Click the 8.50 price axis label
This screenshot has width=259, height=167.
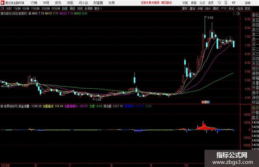coord(247,19)
